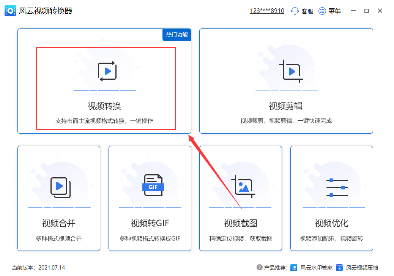Viewport: 394px width, 276px height.
Task: Click the app logo in title bar
Action: [10, 11]
